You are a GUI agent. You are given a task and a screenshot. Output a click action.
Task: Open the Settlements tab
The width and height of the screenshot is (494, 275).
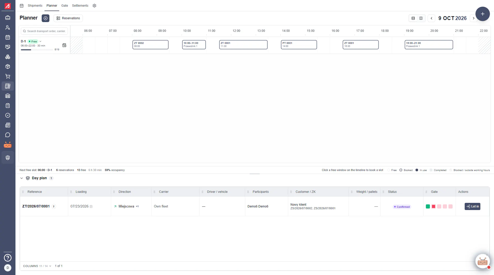click(x=80, y=6)
